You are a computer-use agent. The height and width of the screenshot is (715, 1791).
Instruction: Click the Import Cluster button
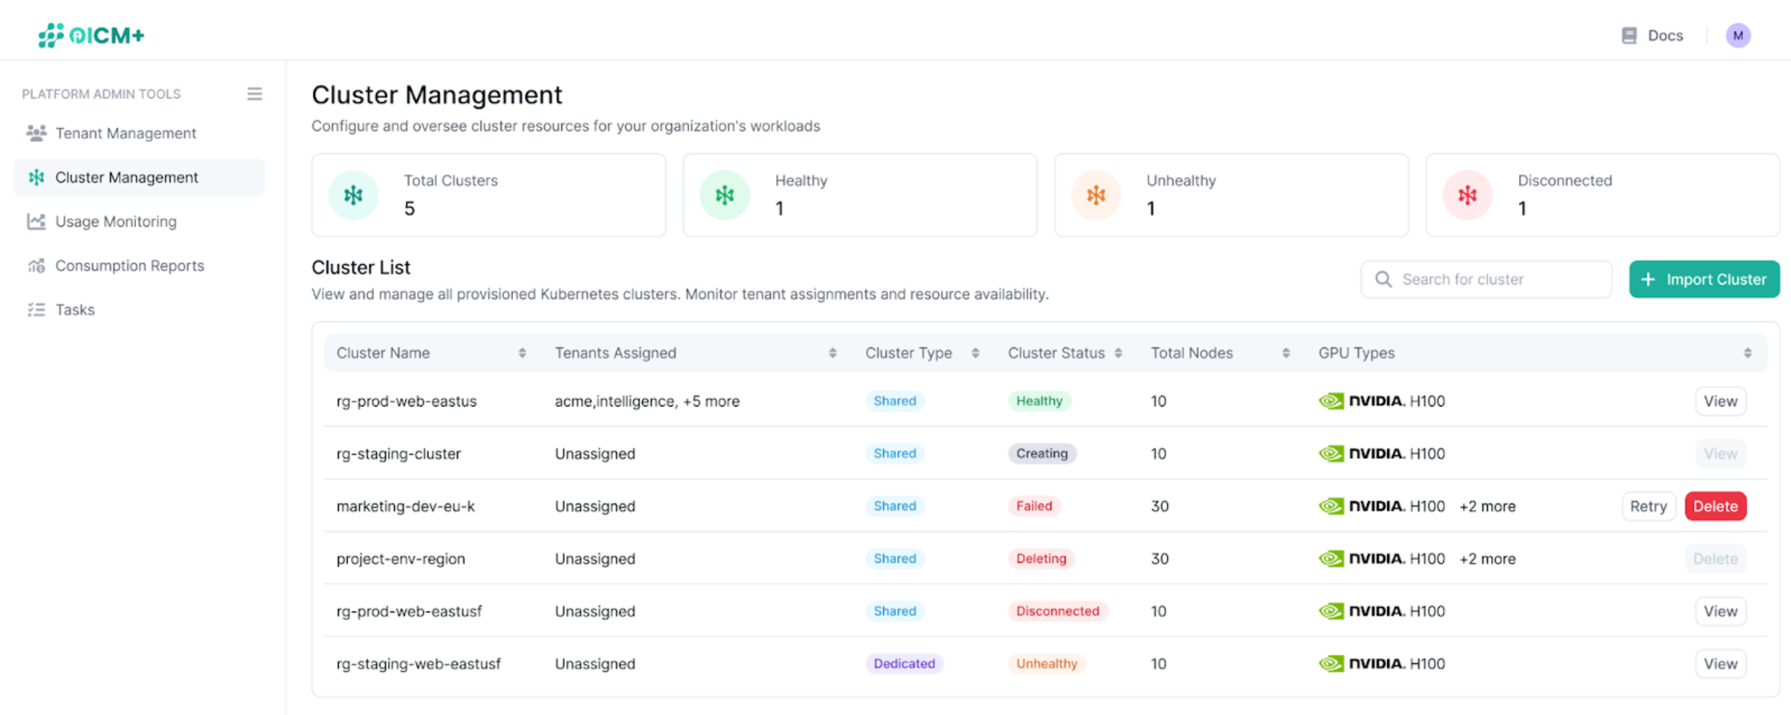1704,279
